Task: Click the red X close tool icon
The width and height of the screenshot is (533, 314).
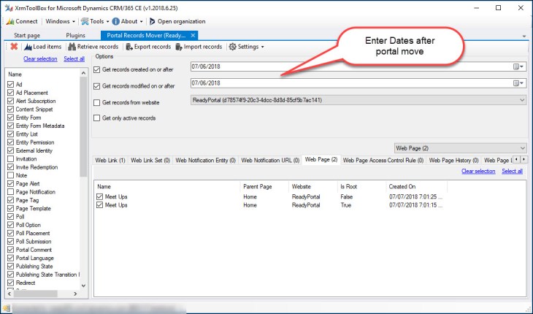Action: click(14, 47)
